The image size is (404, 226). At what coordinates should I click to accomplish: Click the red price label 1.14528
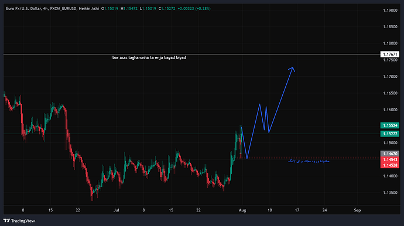[390, 165]
